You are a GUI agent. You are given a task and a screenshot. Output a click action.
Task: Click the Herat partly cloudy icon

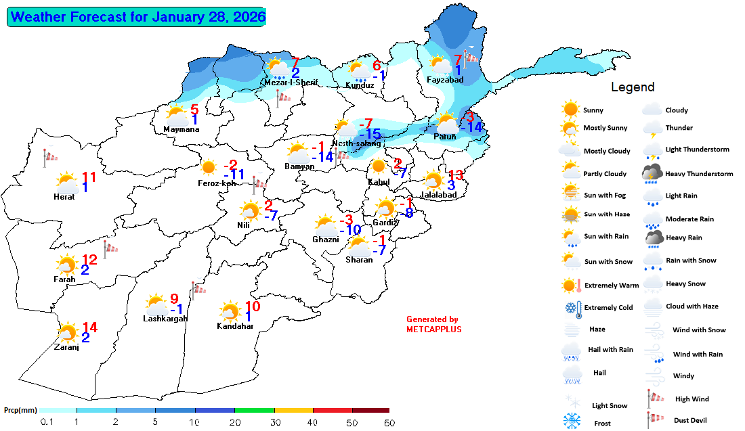tap(66, 183)
